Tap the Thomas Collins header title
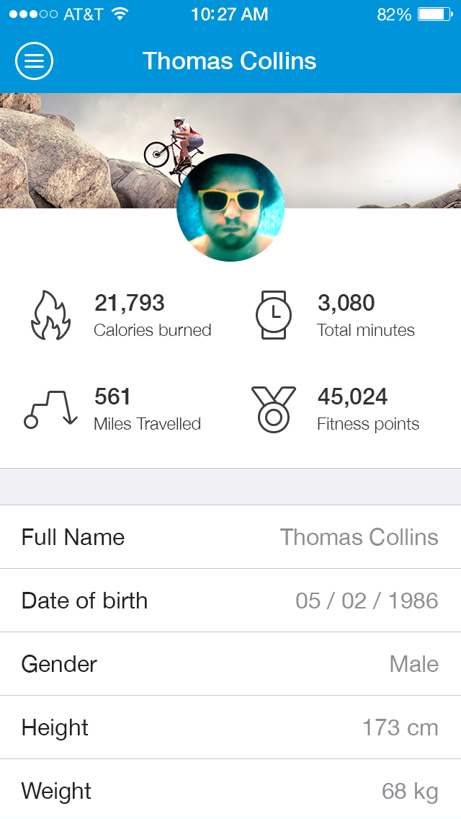The width and height of the screenshot is (461, 819). (x=230, y=61)
